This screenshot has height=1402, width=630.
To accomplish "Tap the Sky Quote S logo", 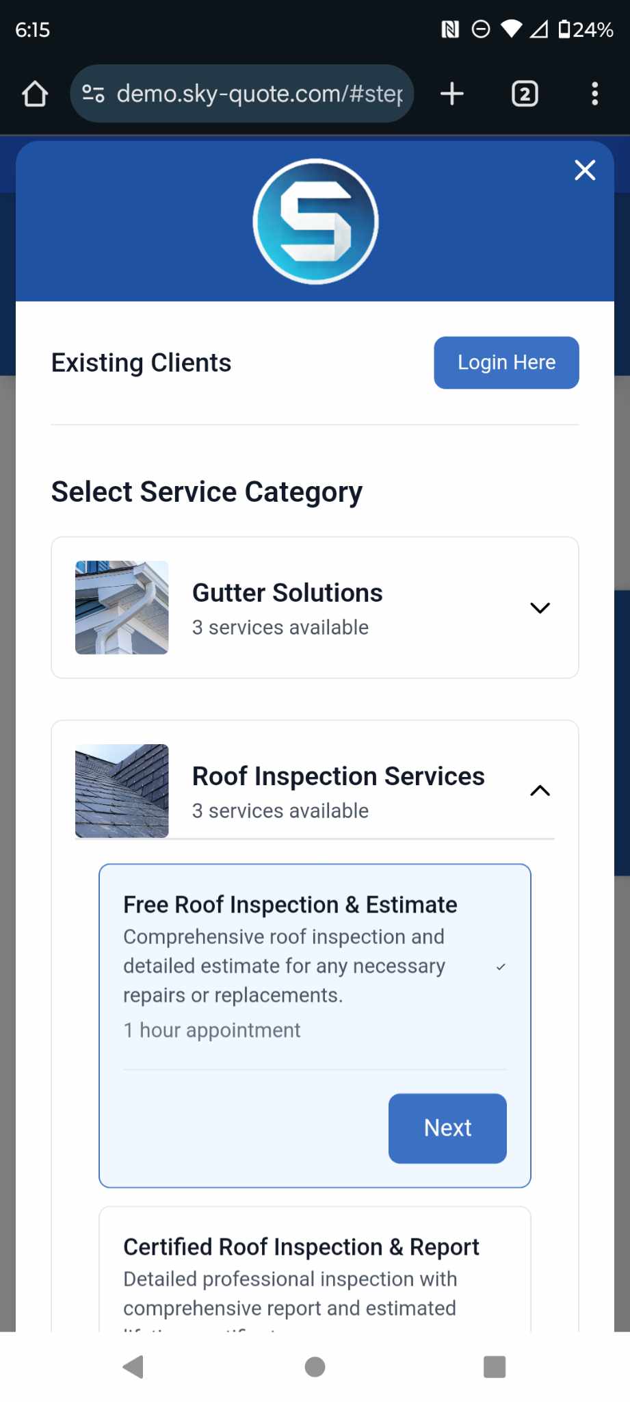I will pyautogui.click(x=315, y=221).
